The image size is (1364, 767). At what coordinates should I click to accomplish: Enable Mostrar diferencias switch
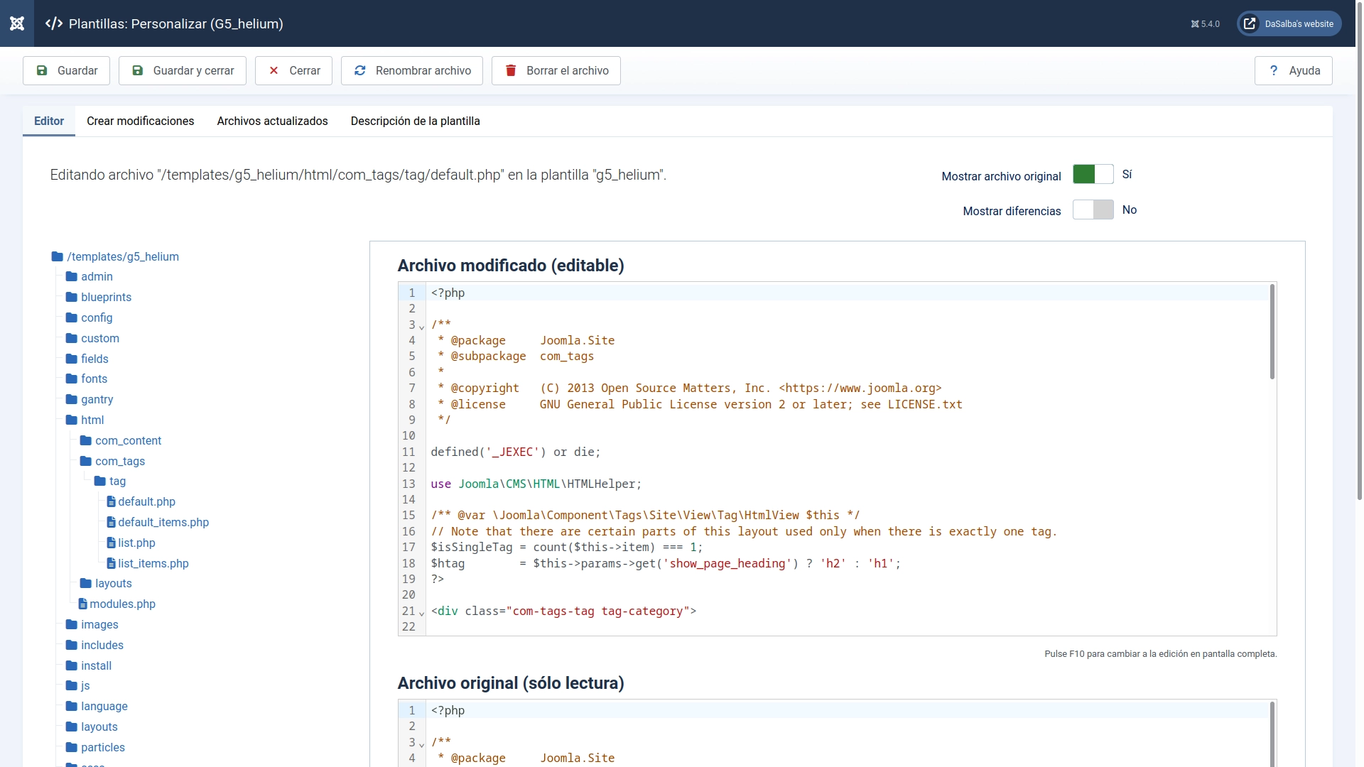[1093, 210]
